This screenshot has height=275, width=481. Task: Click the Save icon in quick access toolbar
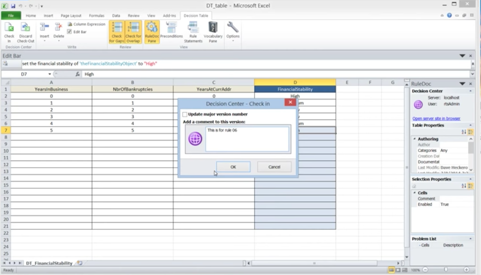[x=13, y=6]
